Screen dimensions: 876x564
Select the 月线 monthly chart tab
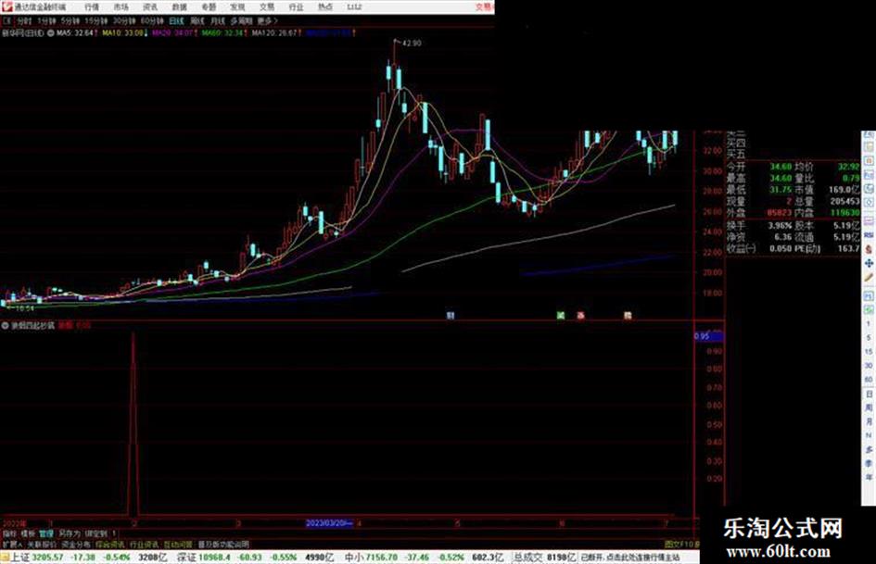[x=217, y=20]
